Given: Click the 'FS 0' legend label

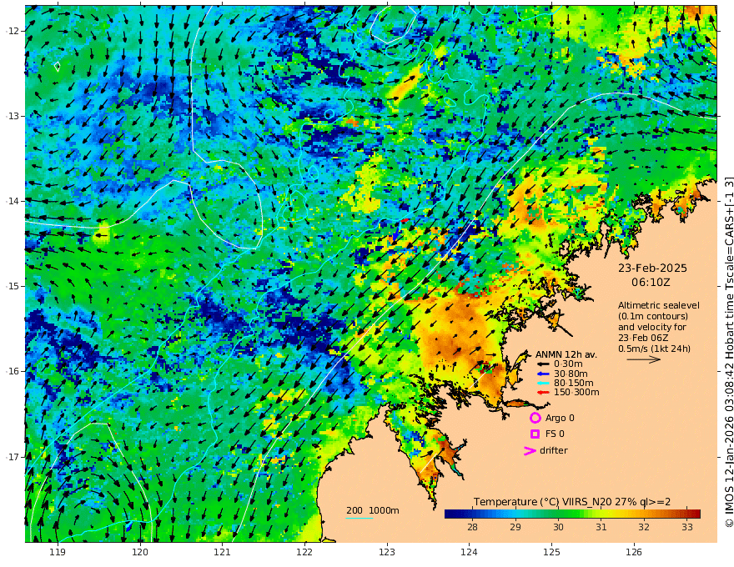Looking at the screenshot, I should click(555, 434).
